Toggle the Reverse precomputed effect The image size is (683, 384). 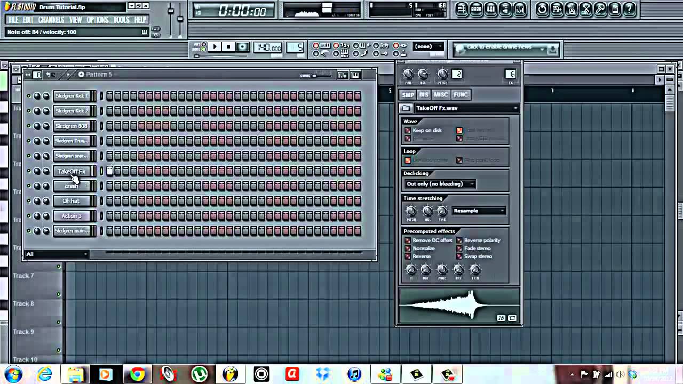coord(408,257)
